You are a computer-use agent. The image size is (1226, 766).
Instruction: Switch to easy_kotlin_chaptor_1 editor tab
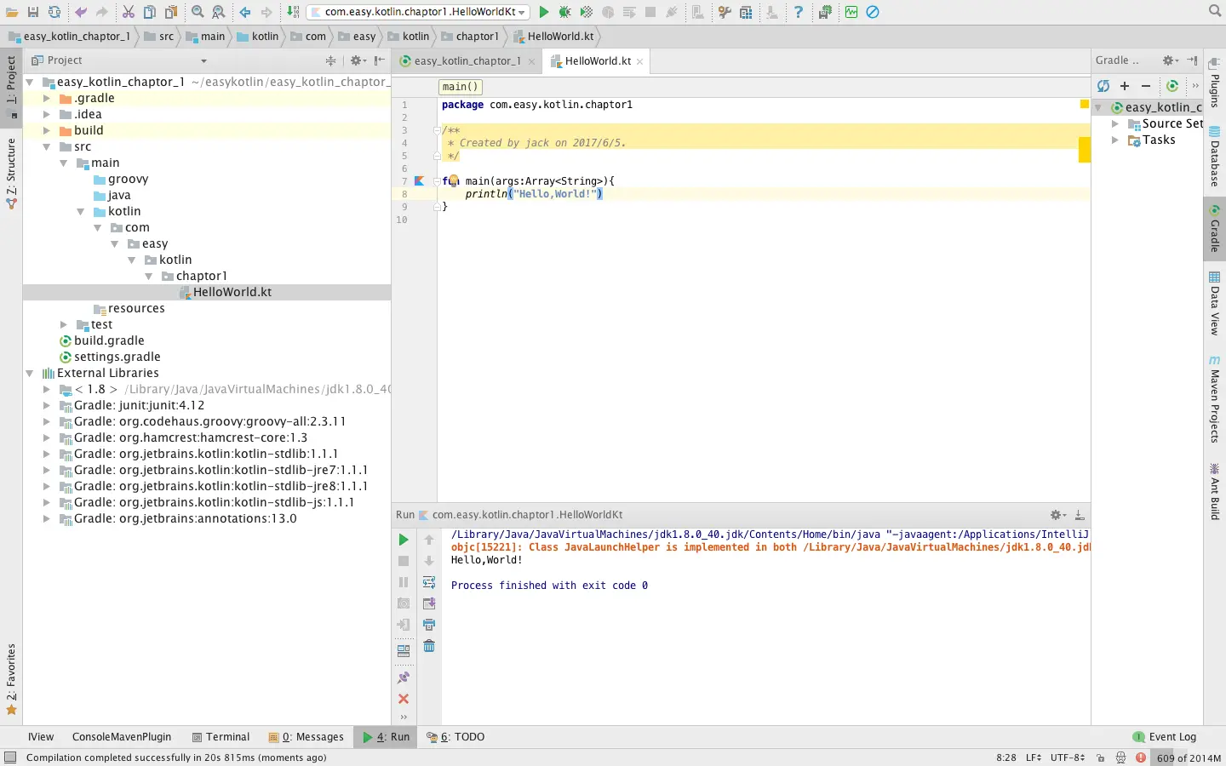467,61
